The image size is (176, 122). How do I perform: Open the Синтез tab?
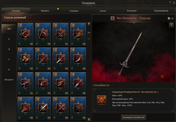103,11
